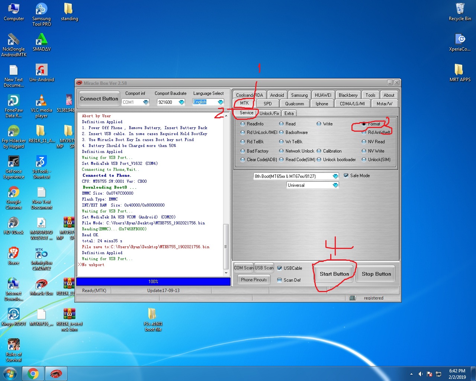The height and width of the screenshot is (381, 476).
Task: Select the Write radio option
Action: click(324, 124)
